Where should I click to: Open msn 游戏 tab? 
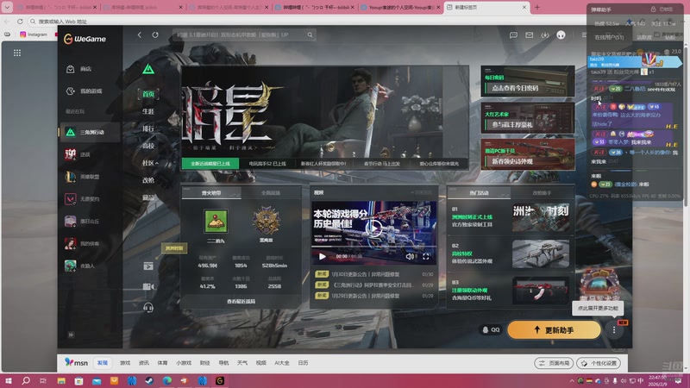click(x=125, y=363)
